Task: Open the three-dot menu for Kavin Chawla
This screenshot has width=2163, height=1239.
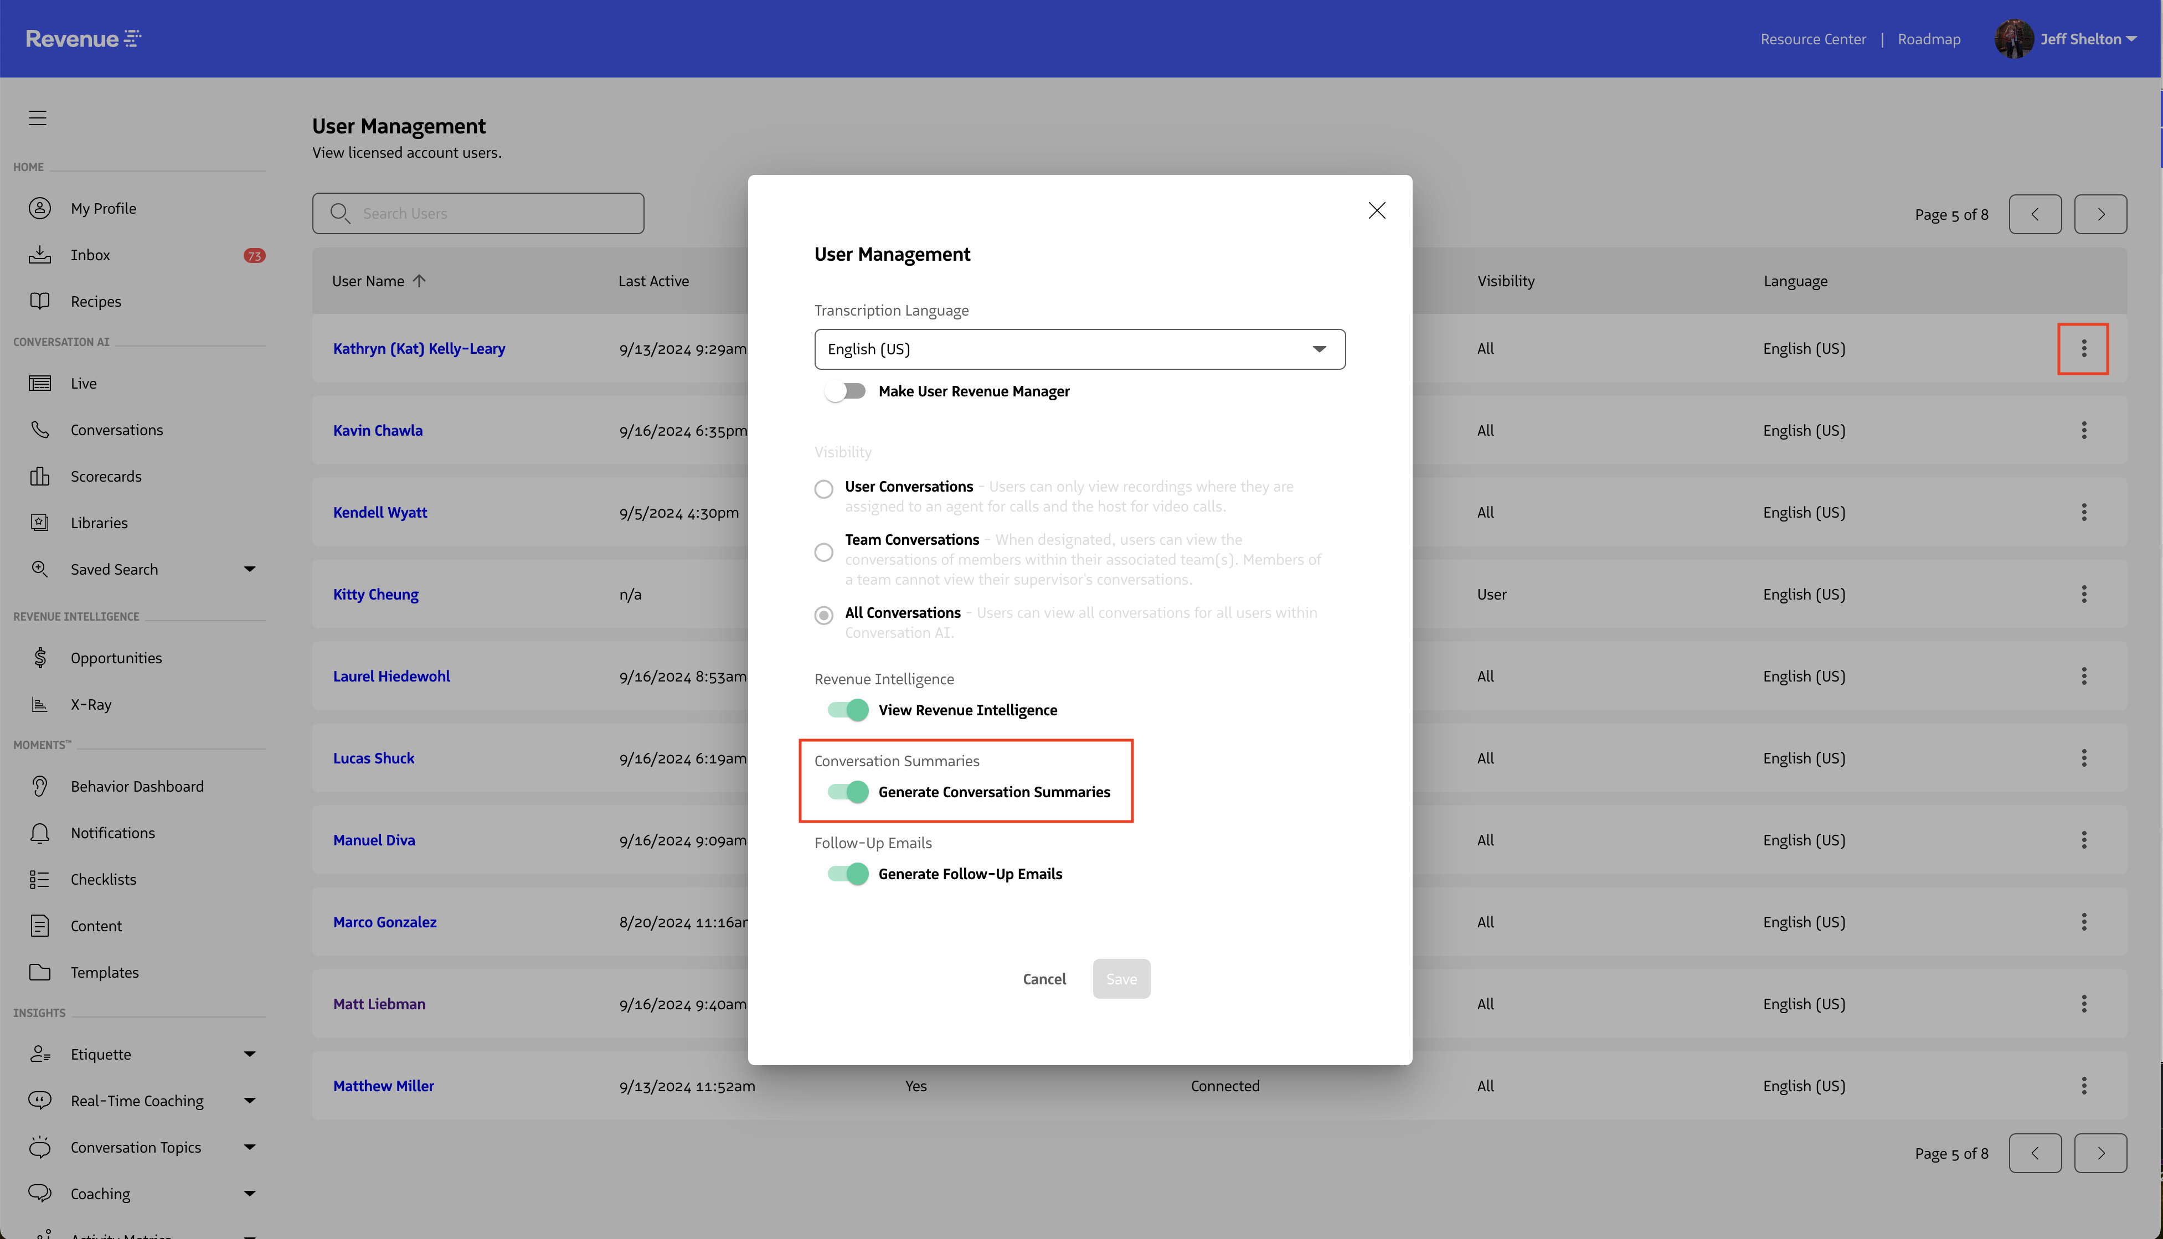Action: pyautogui.click(x=2084, y=430)
